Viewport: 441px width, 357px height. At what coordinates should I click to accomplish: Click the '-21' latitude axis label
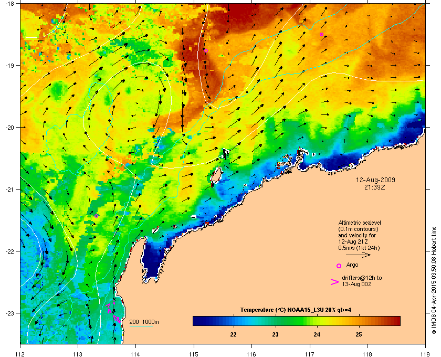click(x=9, y=190)
